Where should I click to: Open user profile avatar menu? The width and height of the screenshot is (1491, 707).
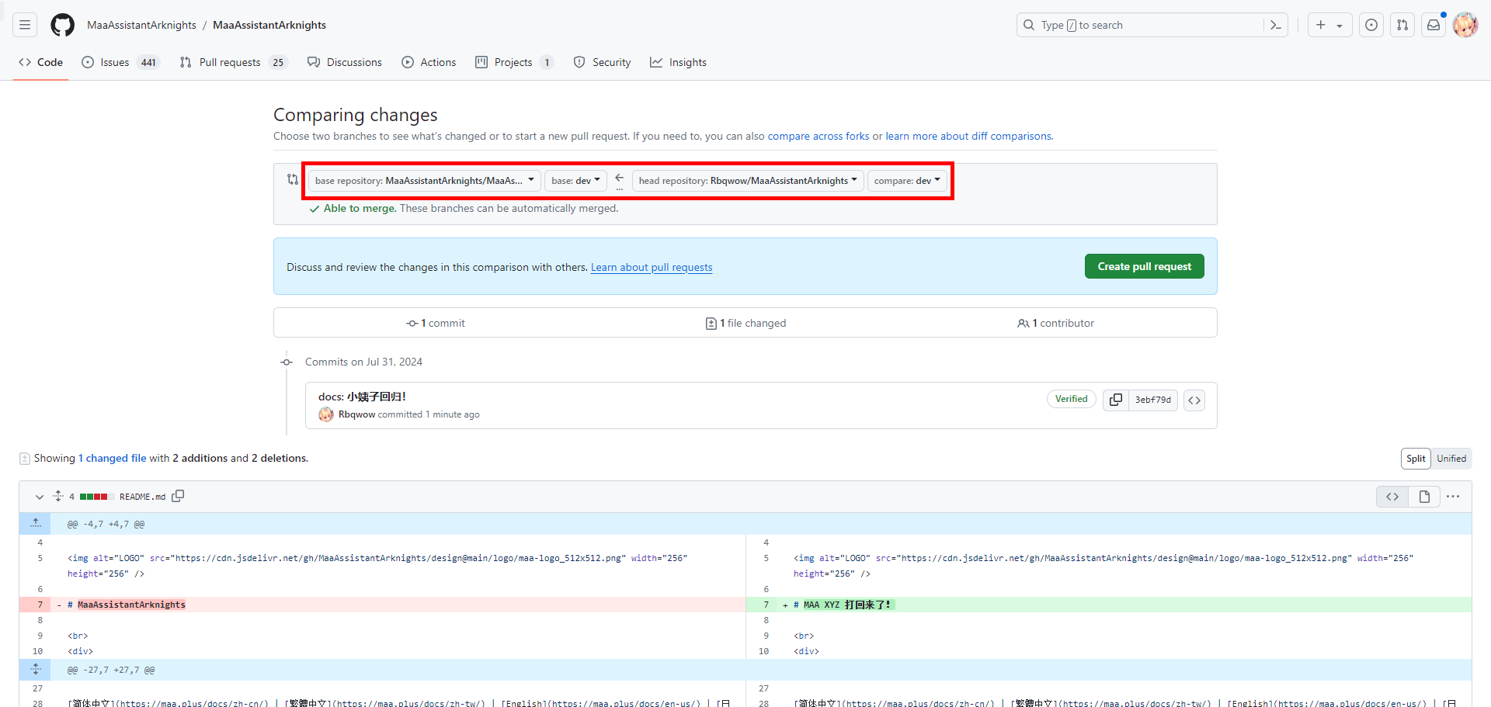point(1465,25)
